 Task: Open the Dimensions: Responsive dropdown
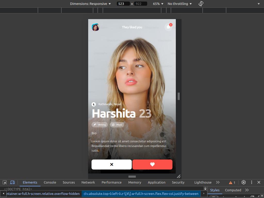(x=90, y=4)
